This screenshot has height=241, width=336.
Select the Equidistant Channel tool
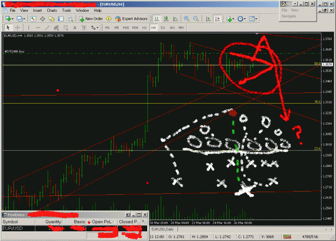pos(56,27)
